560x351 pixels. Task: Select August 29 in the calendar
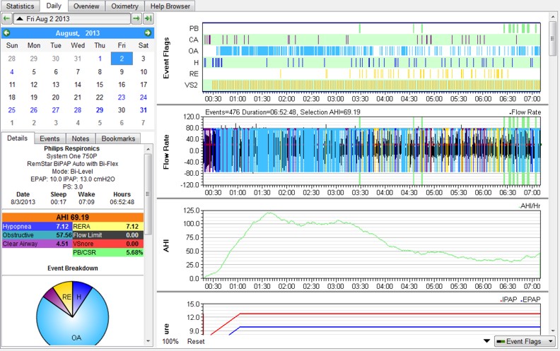click(100, 110)
